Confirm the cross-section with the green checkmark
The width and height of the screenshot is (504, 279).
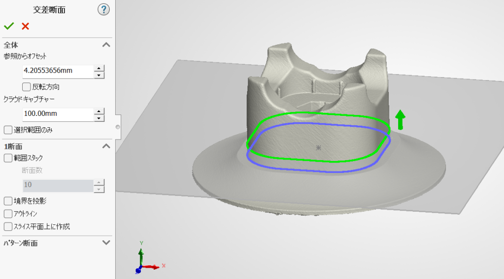pyautogui.click(x=9, y=26)
